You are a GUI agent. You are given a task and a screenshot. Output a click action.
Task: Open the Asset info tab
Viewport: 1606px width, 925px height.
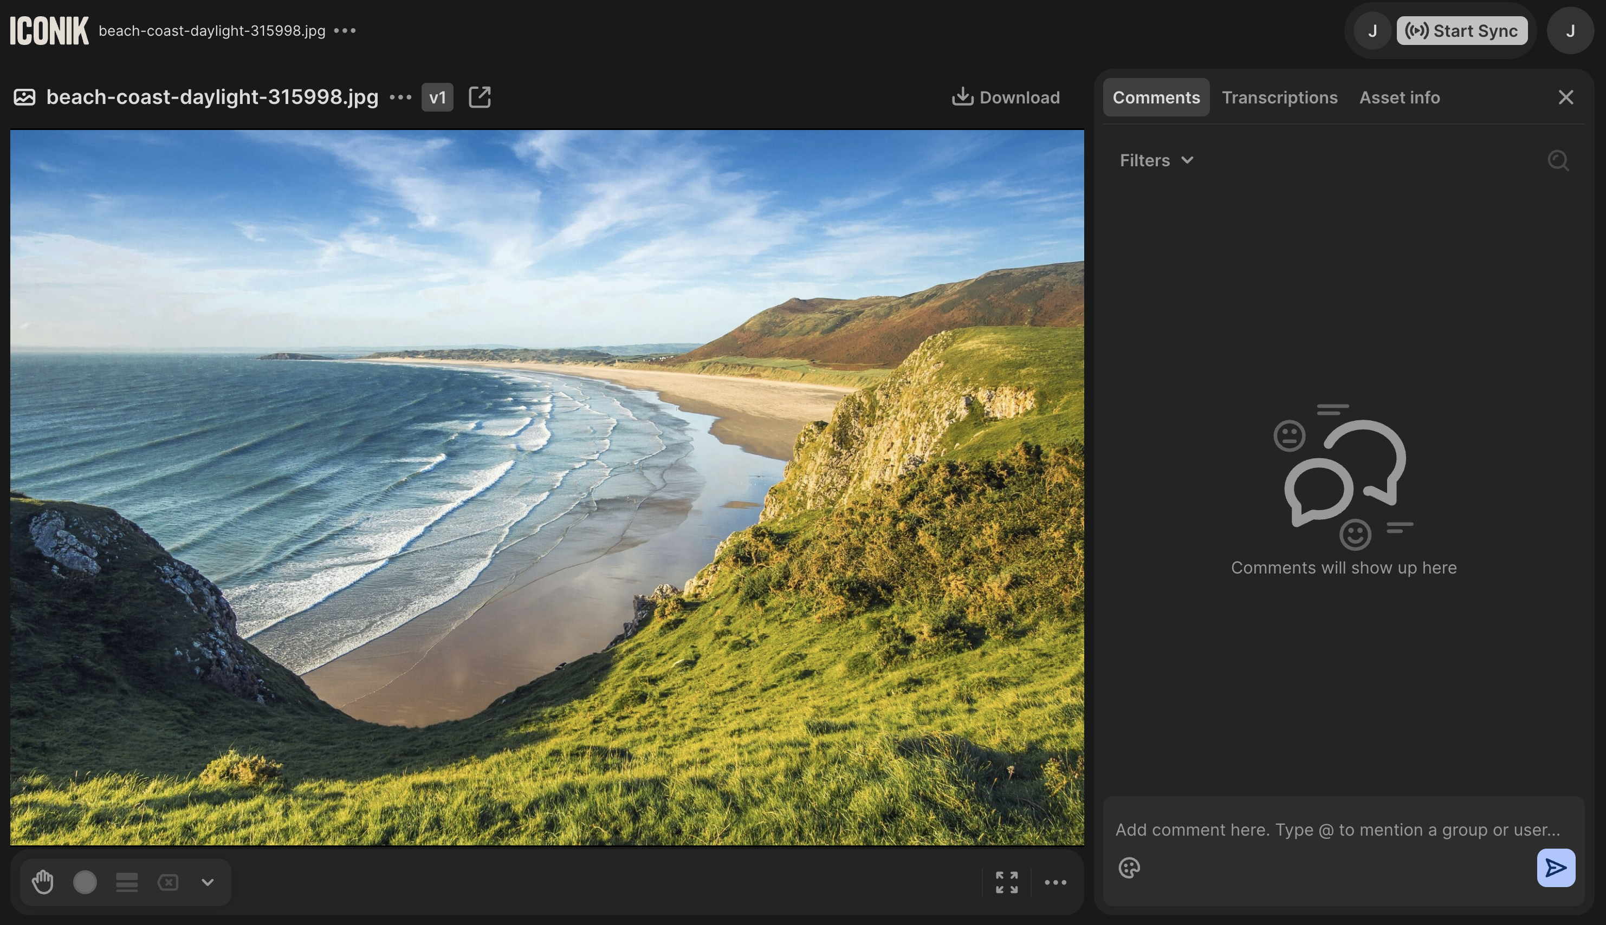(1399, 97)
